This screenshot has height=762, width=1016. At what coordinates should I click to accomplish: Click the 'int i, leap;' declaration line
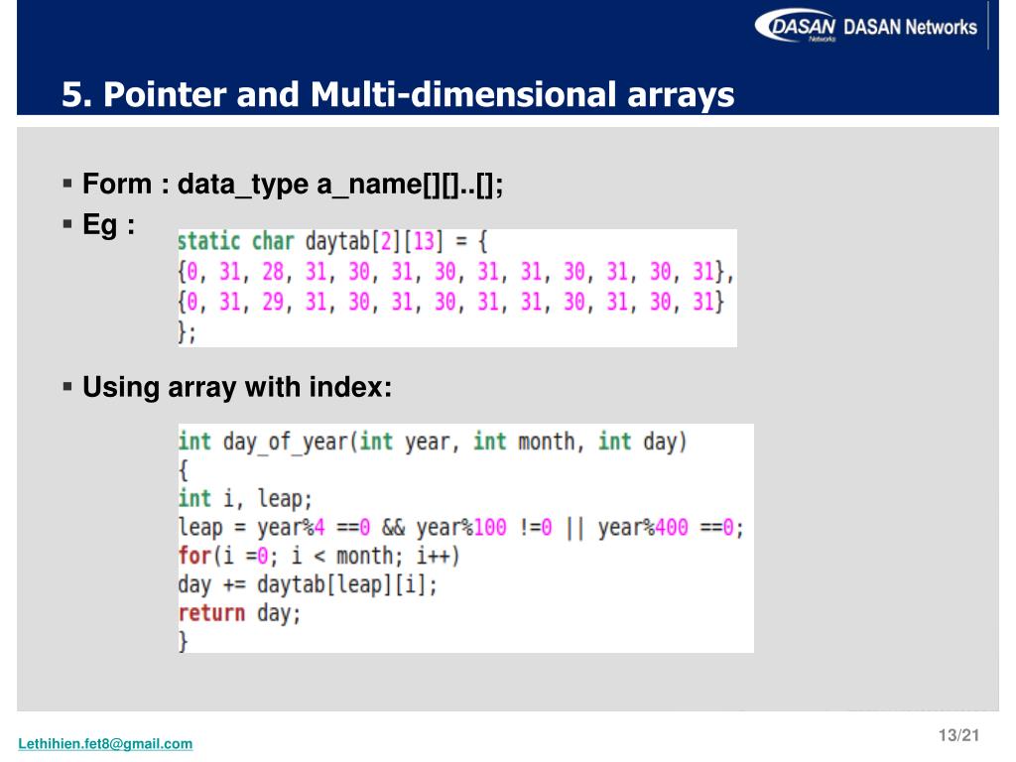click(x=245, y=498)
